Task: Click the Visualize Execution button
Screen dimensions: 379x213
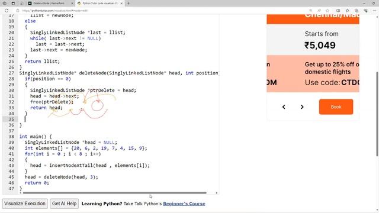Action: [25, 204]
